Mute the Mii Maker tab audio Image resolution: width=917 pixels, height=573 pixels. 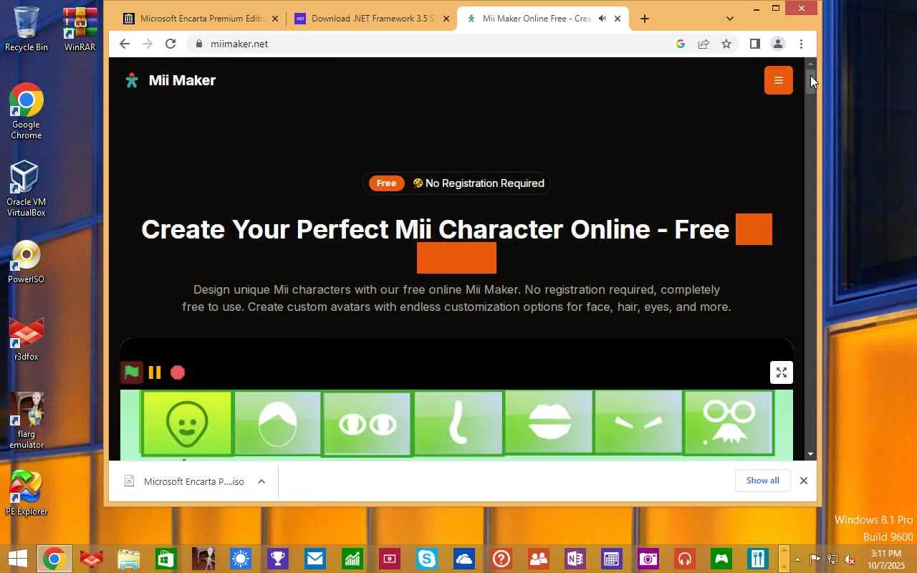tap(602, 19)
